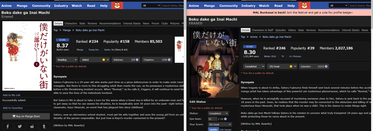
Task: Click plus icon beside Episodes 12/12
Action: (326, 66)
